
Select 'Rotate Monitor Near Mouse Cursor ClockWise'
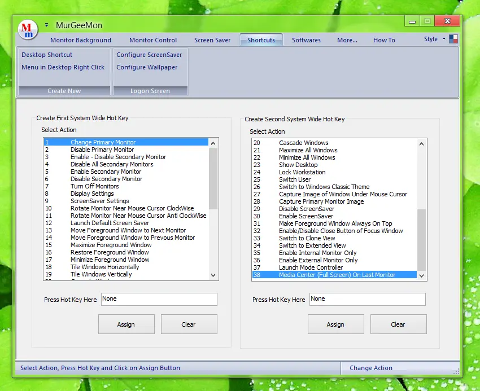pos(126,208)
